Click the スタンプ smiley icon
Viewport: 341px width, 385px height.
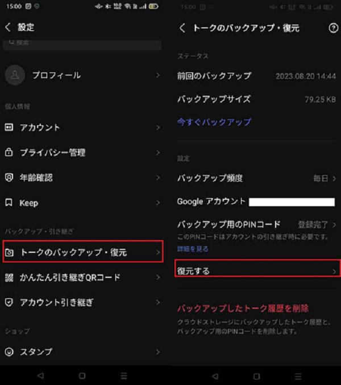pos(9,352)
